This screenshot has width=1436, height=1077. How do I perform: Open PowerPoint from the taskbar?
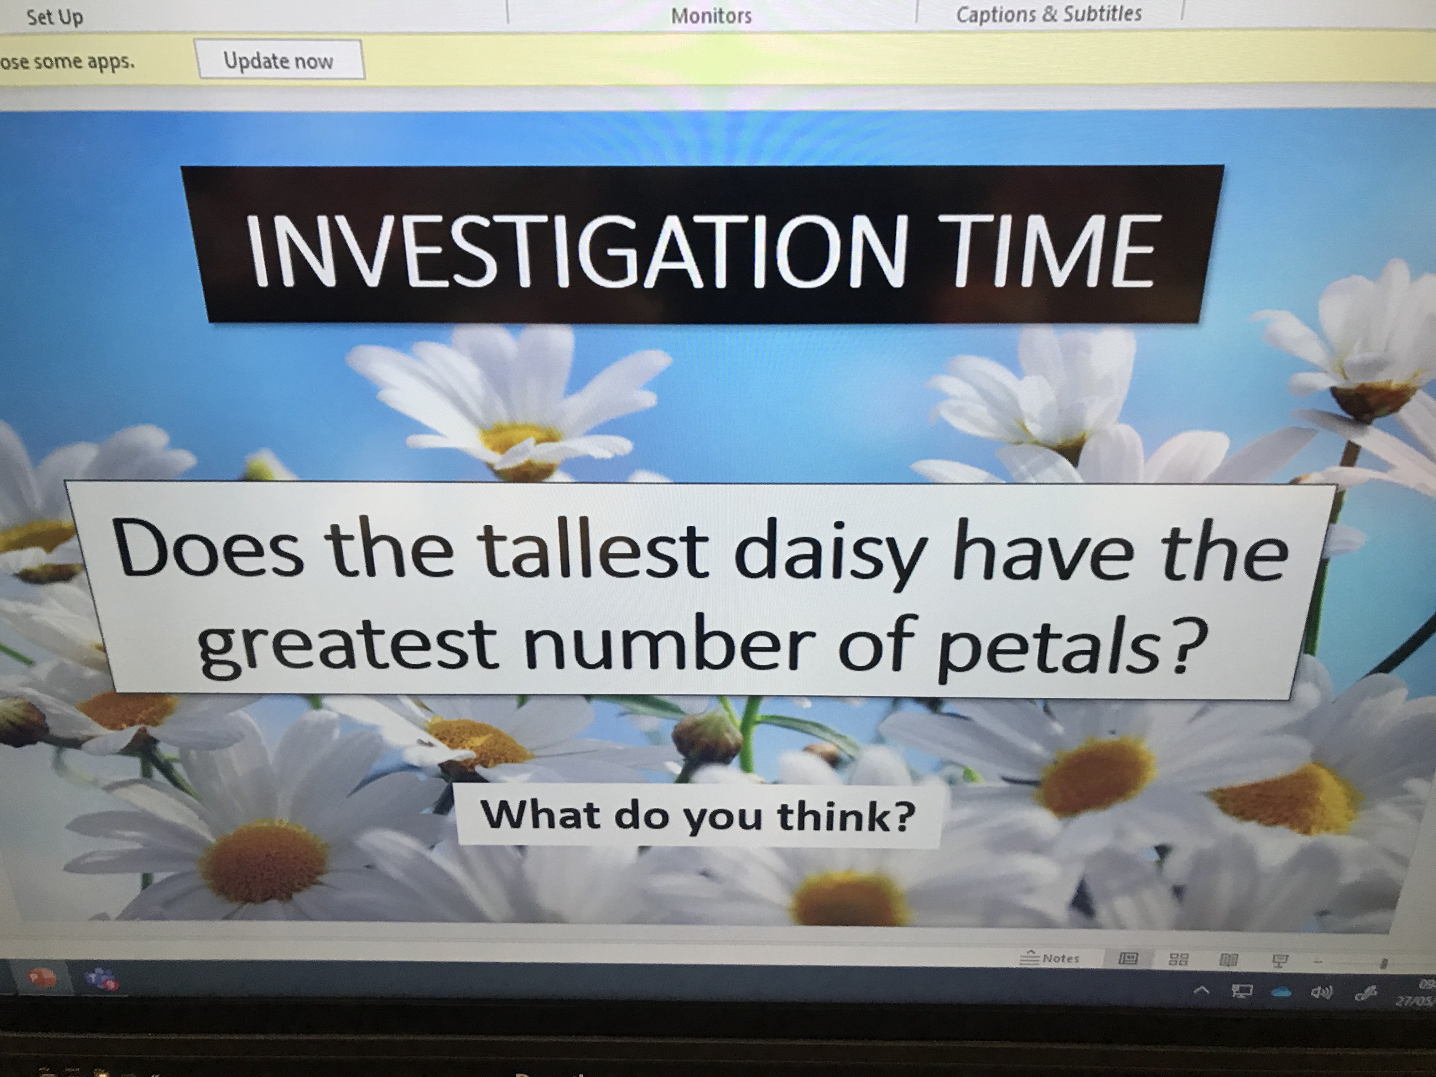[42, 978]
